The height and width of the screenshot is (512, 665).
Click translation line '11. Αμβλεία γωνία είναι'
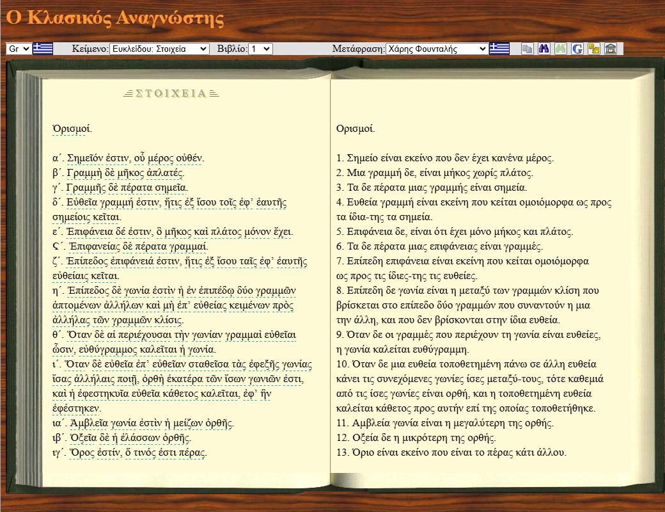[x=445, y=423]
